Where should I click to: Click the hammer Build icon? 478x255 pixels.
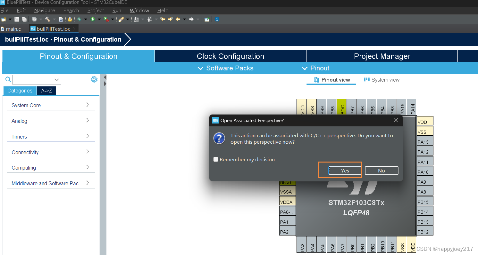pyautogui.click(x=48, y=19)
